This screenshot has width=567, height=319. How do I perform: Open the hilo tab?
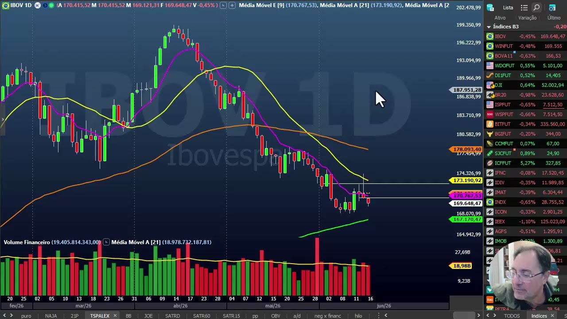358,316
